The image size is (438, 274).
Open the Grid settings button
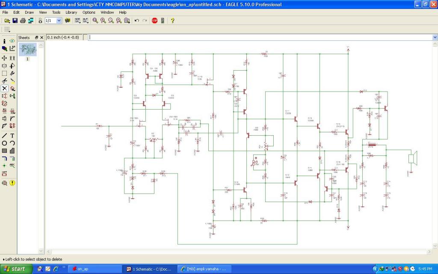point(7,30)
